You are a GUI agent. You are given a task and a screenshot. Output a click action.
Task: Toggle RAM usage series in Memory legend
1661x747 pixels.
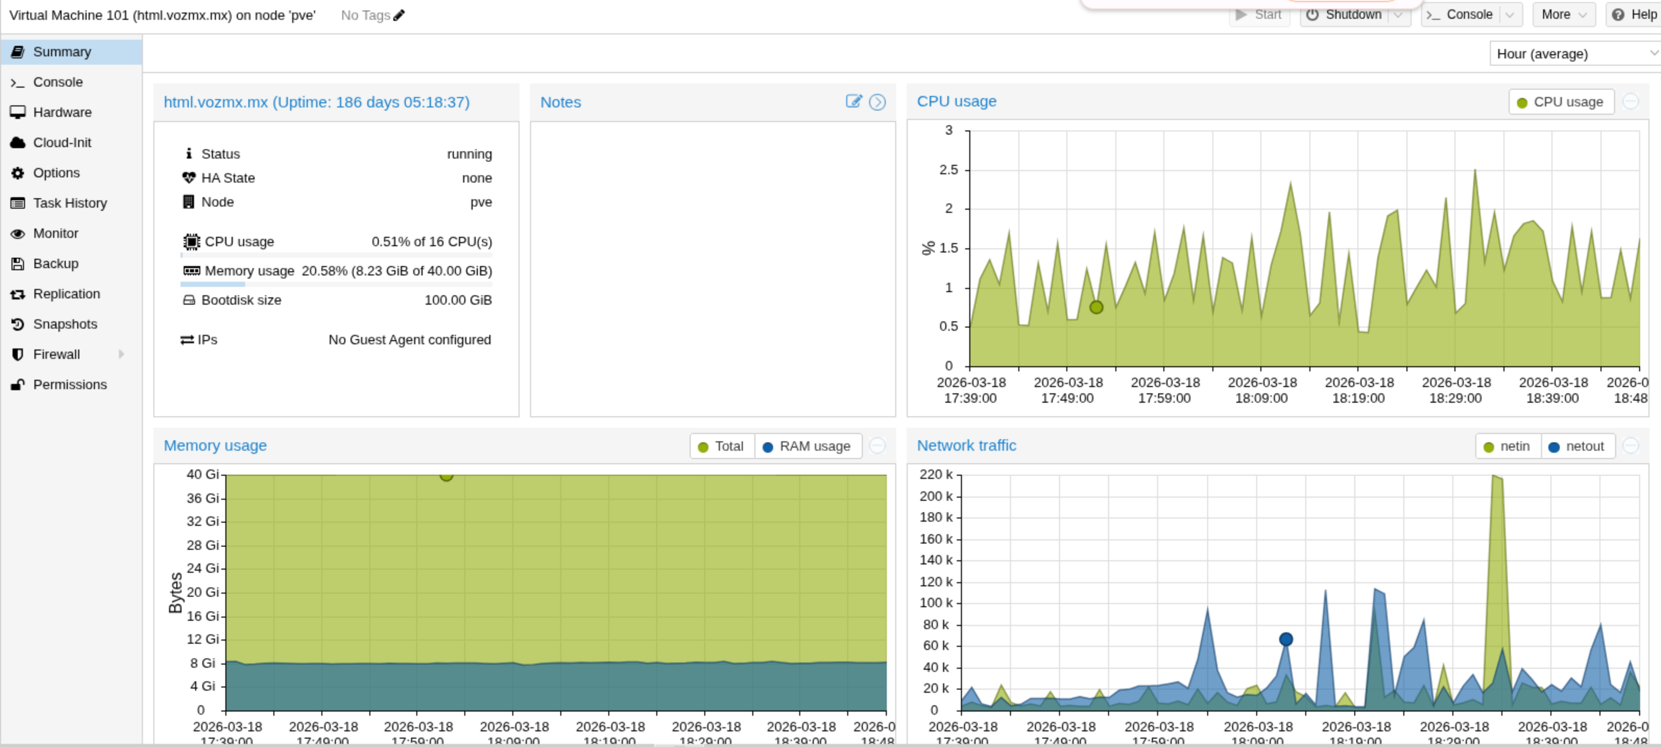808,446
